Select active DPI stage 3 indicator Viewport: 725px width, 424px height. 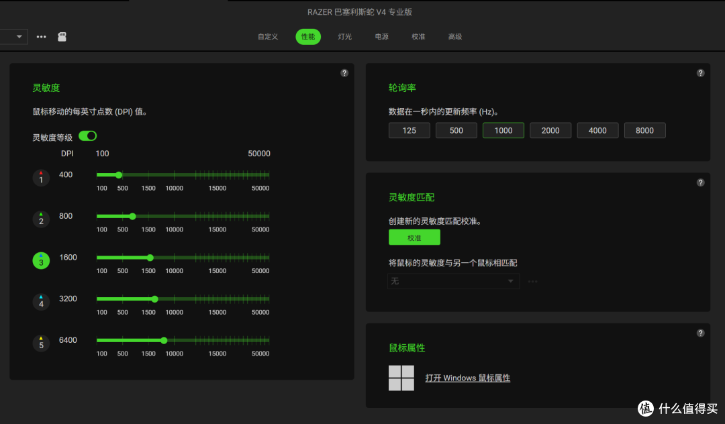[x=41, y=260]
